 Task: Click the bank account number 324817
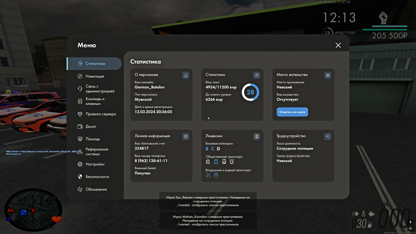(x=142, y=148)
